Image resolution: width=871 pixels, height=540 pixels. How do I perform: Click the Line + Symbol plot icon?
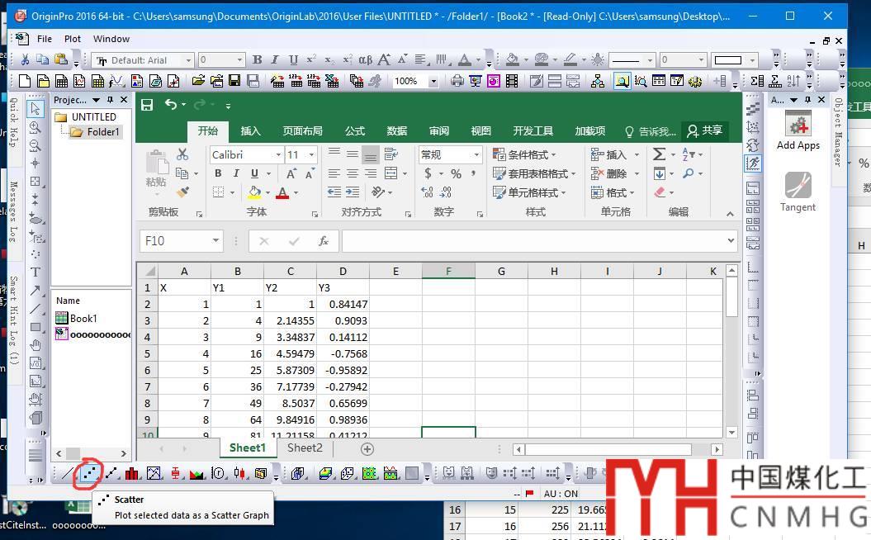tap(111, 473)
